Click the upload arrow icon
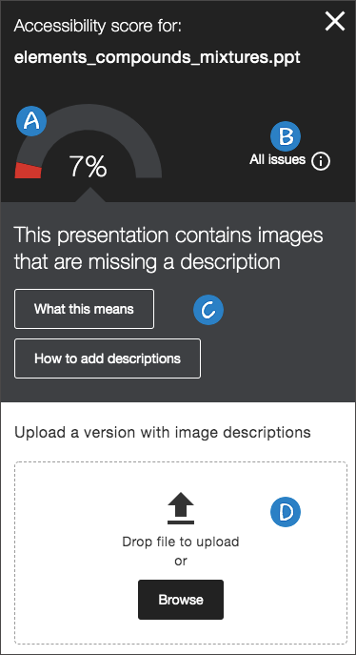 181,508
